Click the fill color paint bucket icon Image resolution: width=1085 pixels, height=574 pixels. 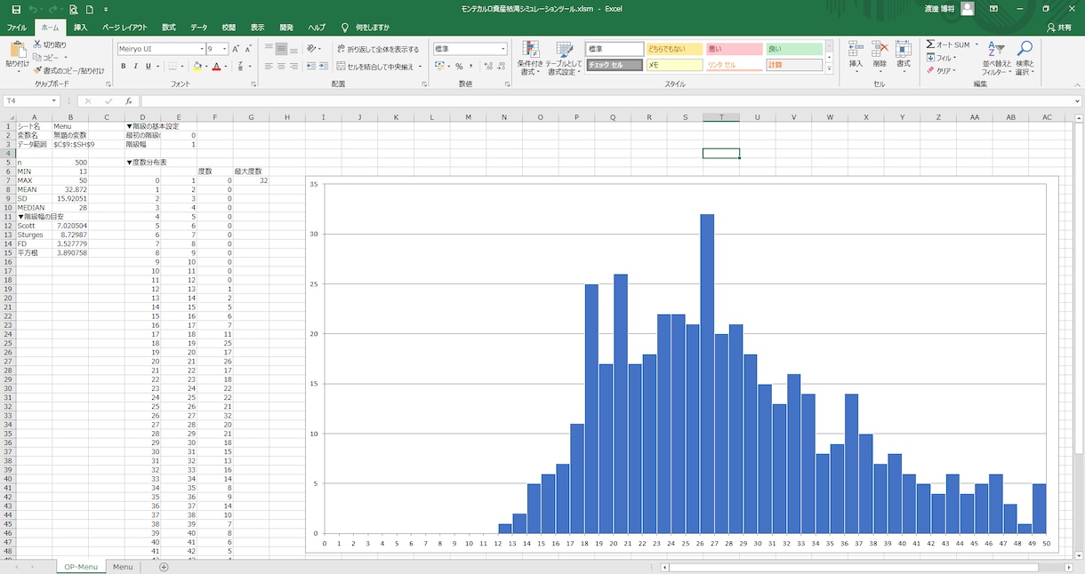(197, 66)
